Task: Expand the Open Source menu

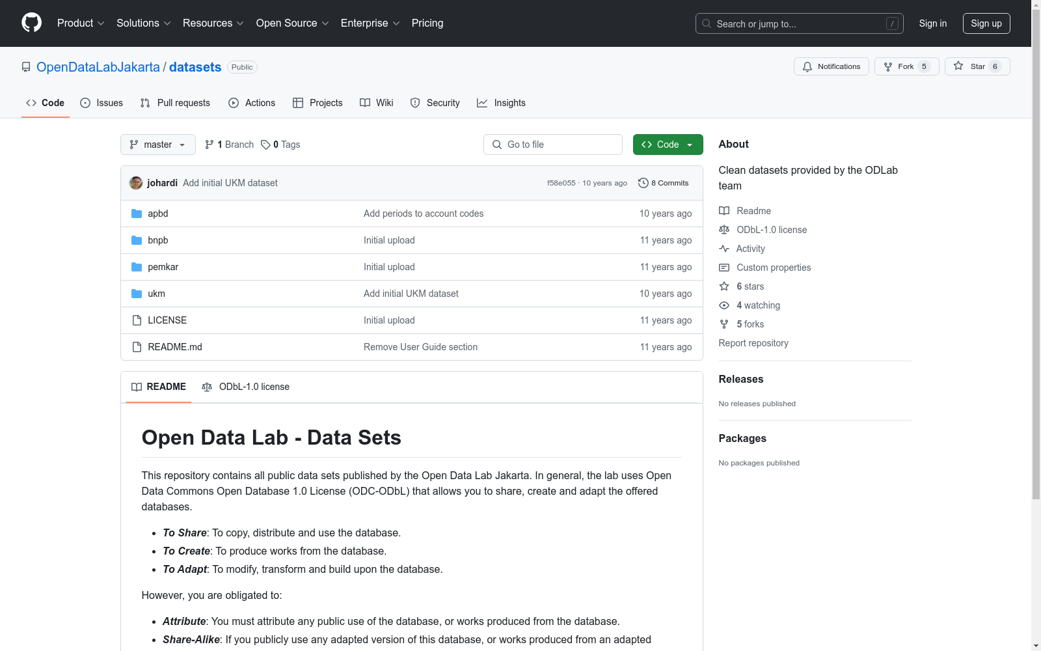Action: point(293,23)
